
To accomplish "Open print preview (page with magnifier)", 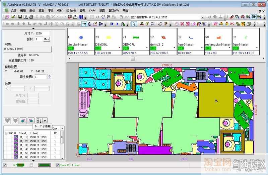I will pyautogui.click(x=26, y=17).
